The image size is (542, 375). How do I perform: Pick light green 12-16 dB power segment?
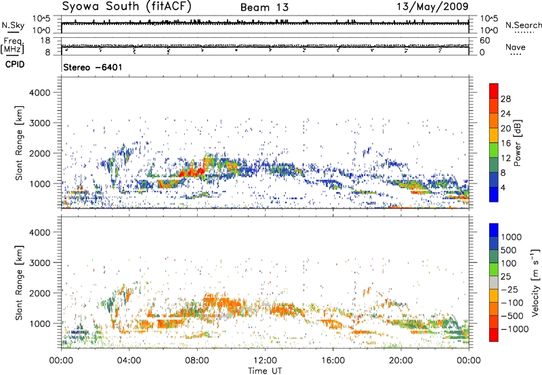[494, 150]
